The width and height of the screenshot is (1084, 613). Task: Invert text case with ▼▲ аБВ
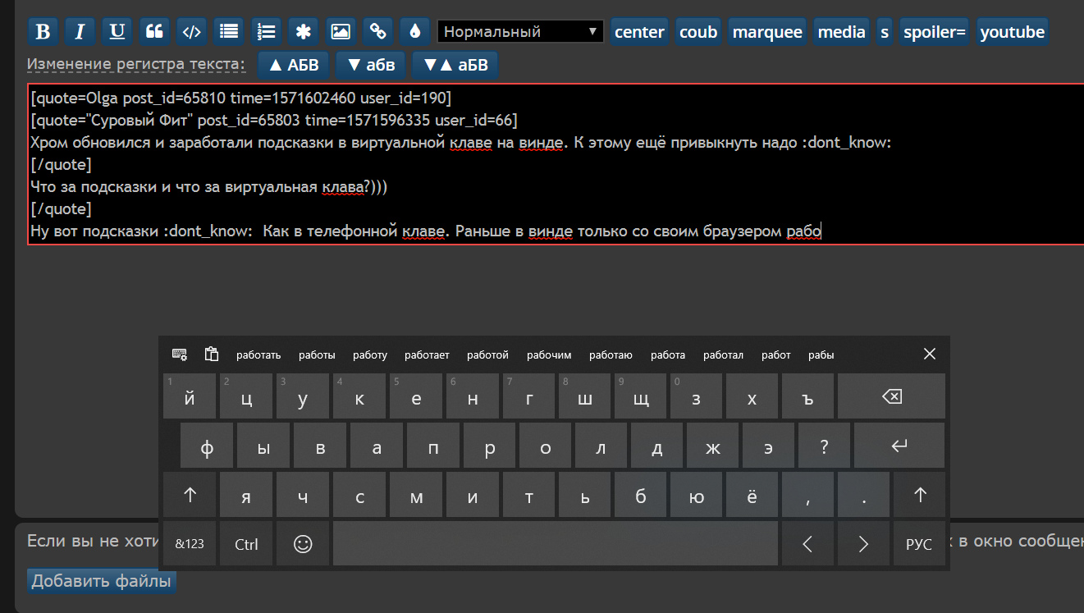455,65
